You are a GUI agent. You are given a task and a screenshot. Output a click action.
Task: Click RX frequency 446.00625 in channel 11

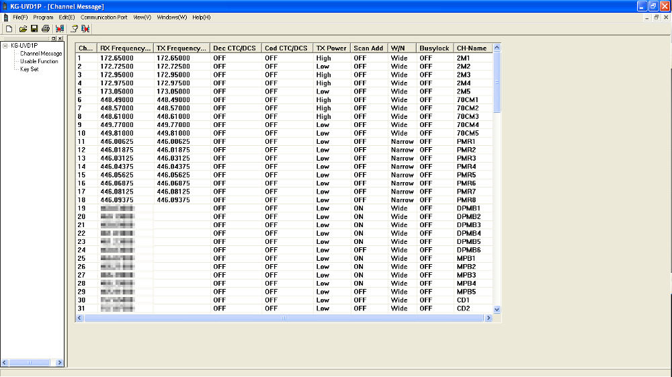coord(116,142)
